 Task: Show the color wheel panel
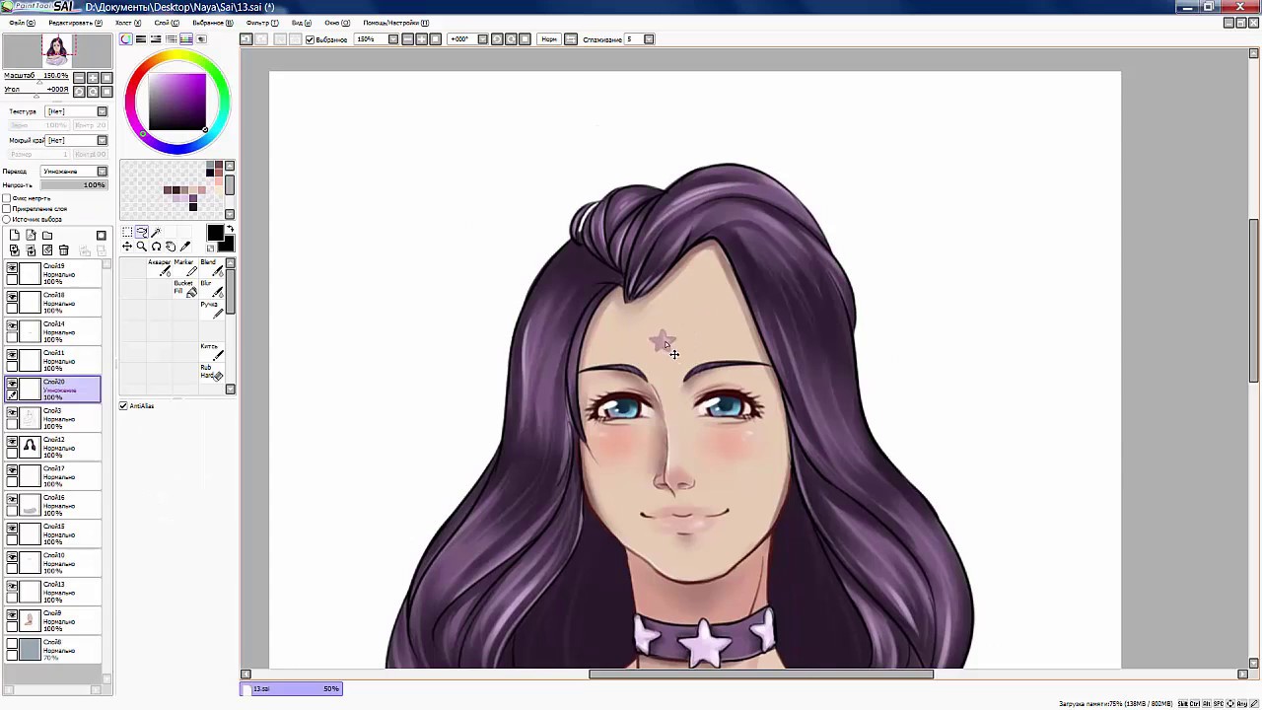tap(126, 39)
